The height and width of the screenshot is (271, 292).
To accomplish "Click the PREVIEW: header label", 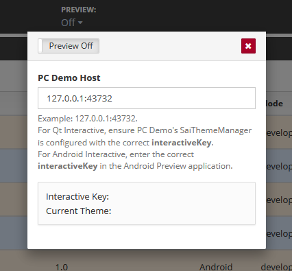I will 79,10.
